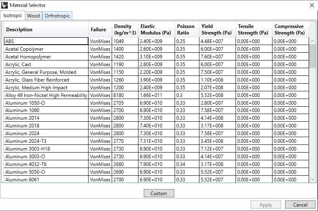
Task: Click the Density (kg/m^3) column header
Action: [x=125, y=29]
